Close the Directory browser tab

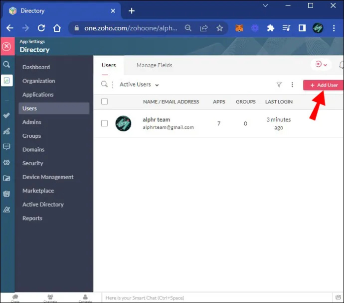(x=113, y=11)
